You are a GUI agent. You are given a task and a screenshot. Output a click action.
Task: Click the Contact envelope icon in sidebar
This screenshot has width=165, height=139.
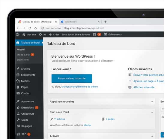click(x=18, y=93)
